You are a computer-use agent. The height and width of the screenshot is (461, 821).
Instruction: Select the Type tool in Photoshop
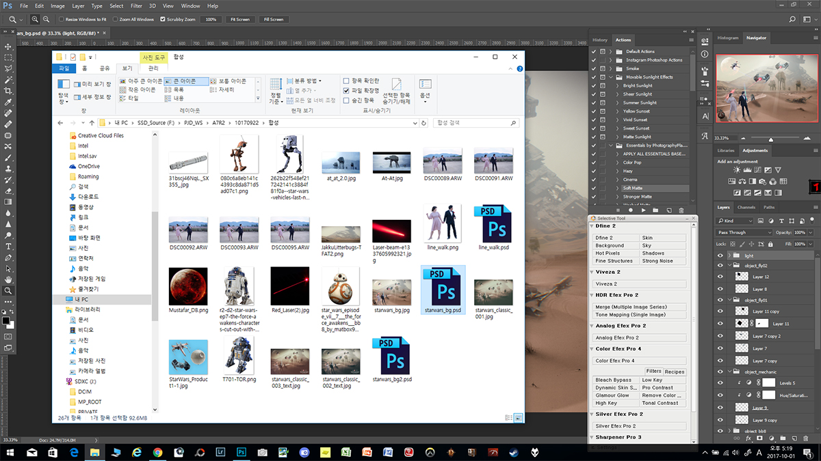pyautogui.click(x=8, y=246)
